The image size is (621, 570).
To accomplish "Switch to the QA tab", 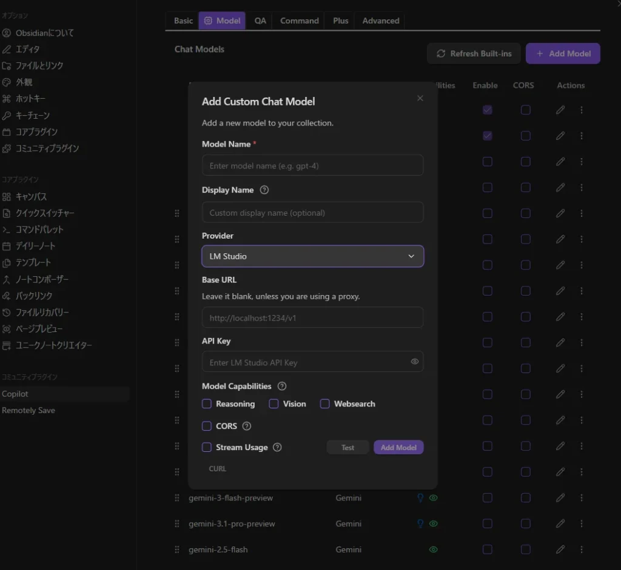I will tap(260, 21).
